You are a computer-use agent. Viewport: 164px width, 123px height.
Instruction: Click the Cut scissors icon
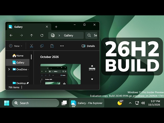pyautogui.click(x=32, y=46)
